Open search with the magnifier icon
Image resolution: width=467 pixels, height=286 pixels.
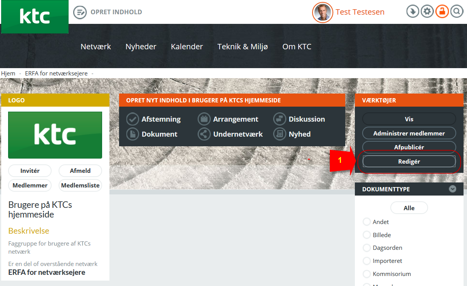[457, 12]
